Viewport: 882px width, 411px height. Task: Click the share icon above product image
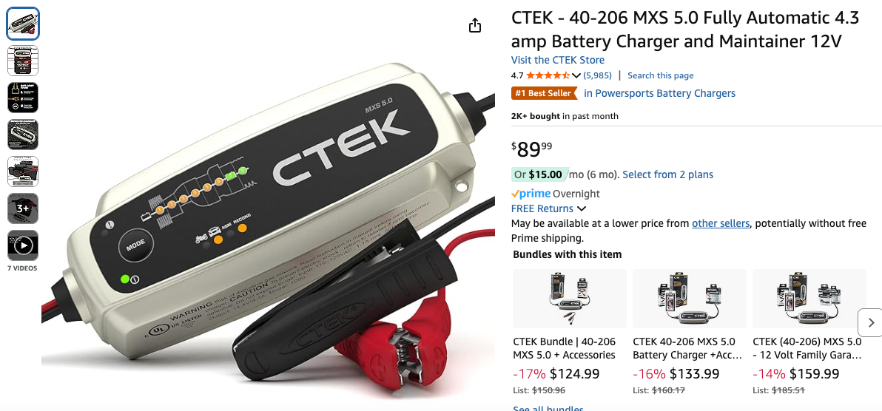(x=475, y=26)
